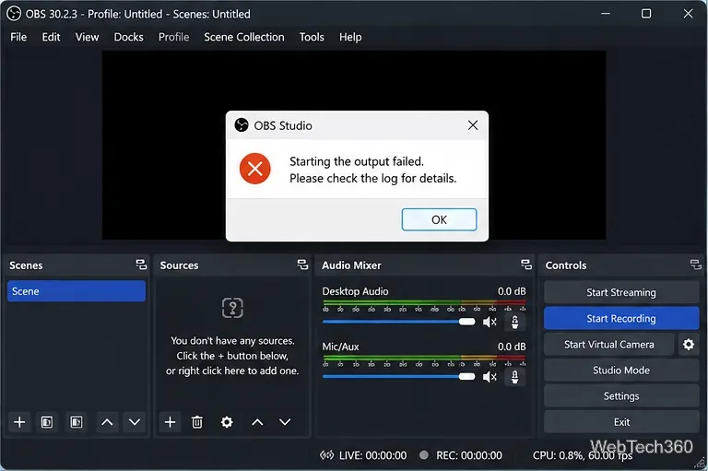Image resolution: width=708 pixels, height=471 pixels.
Task: Move scene down in Scenes panel
Action: [135, 422]
